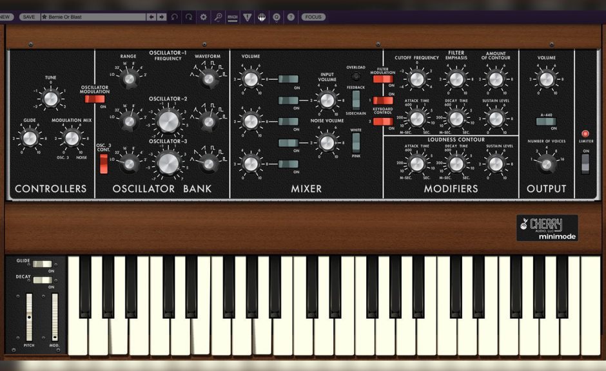Flip the White/Pink noise switch to Pink
This screenshot has height=371, width=606.
coord(355,149)
